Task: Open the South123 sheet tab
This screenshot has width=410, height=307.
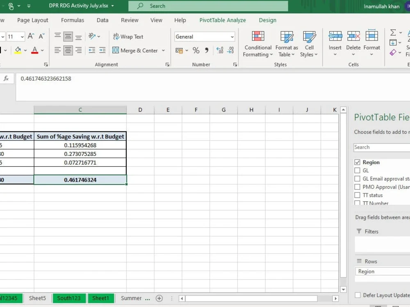Action: (69, 298)
